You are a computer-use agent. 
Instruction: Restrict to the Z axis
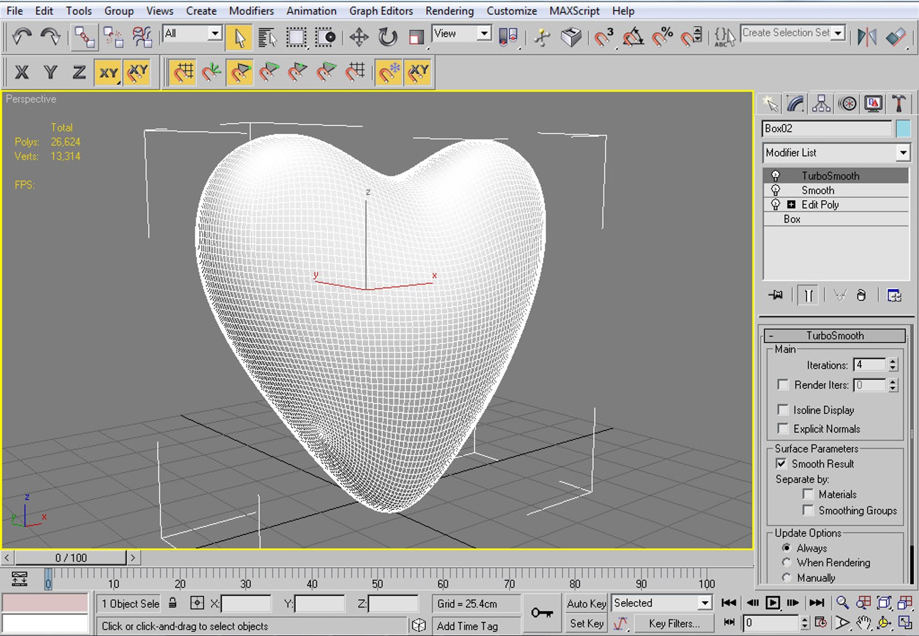pyautogui.click(x=79, y=72)
